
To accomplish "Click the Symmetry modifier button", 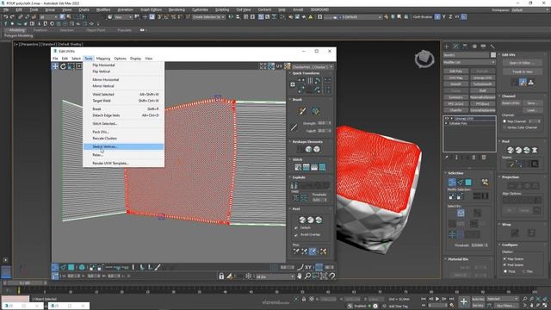I will [455, 97].
